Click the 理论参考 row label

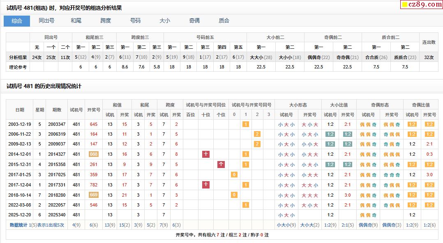click(x=18, y=66)
